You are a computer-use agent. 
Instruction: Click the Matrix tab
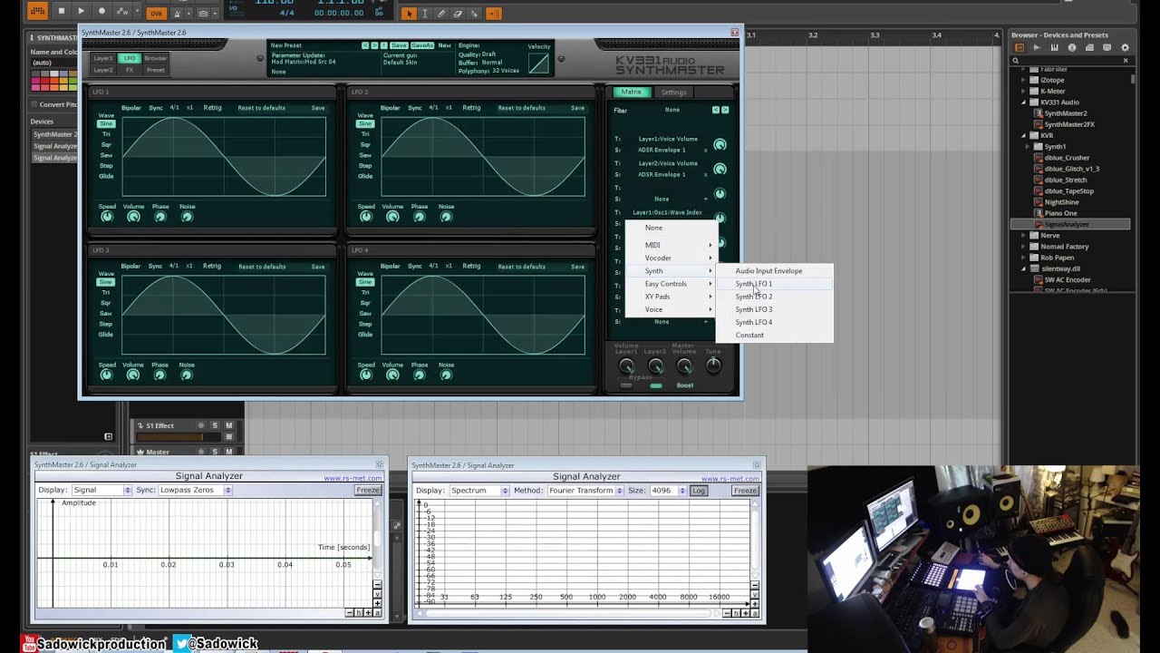click(x=632, y=93)
